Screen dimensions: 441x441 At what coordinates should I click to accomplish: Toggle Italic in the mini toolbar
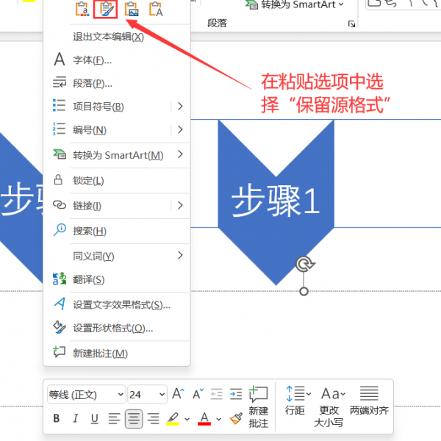point(76,418)
